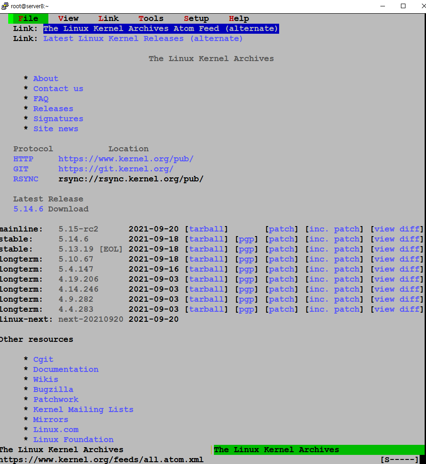Open the Patchwork resource link
The image size is (426, 464).
tap(56, 400)
